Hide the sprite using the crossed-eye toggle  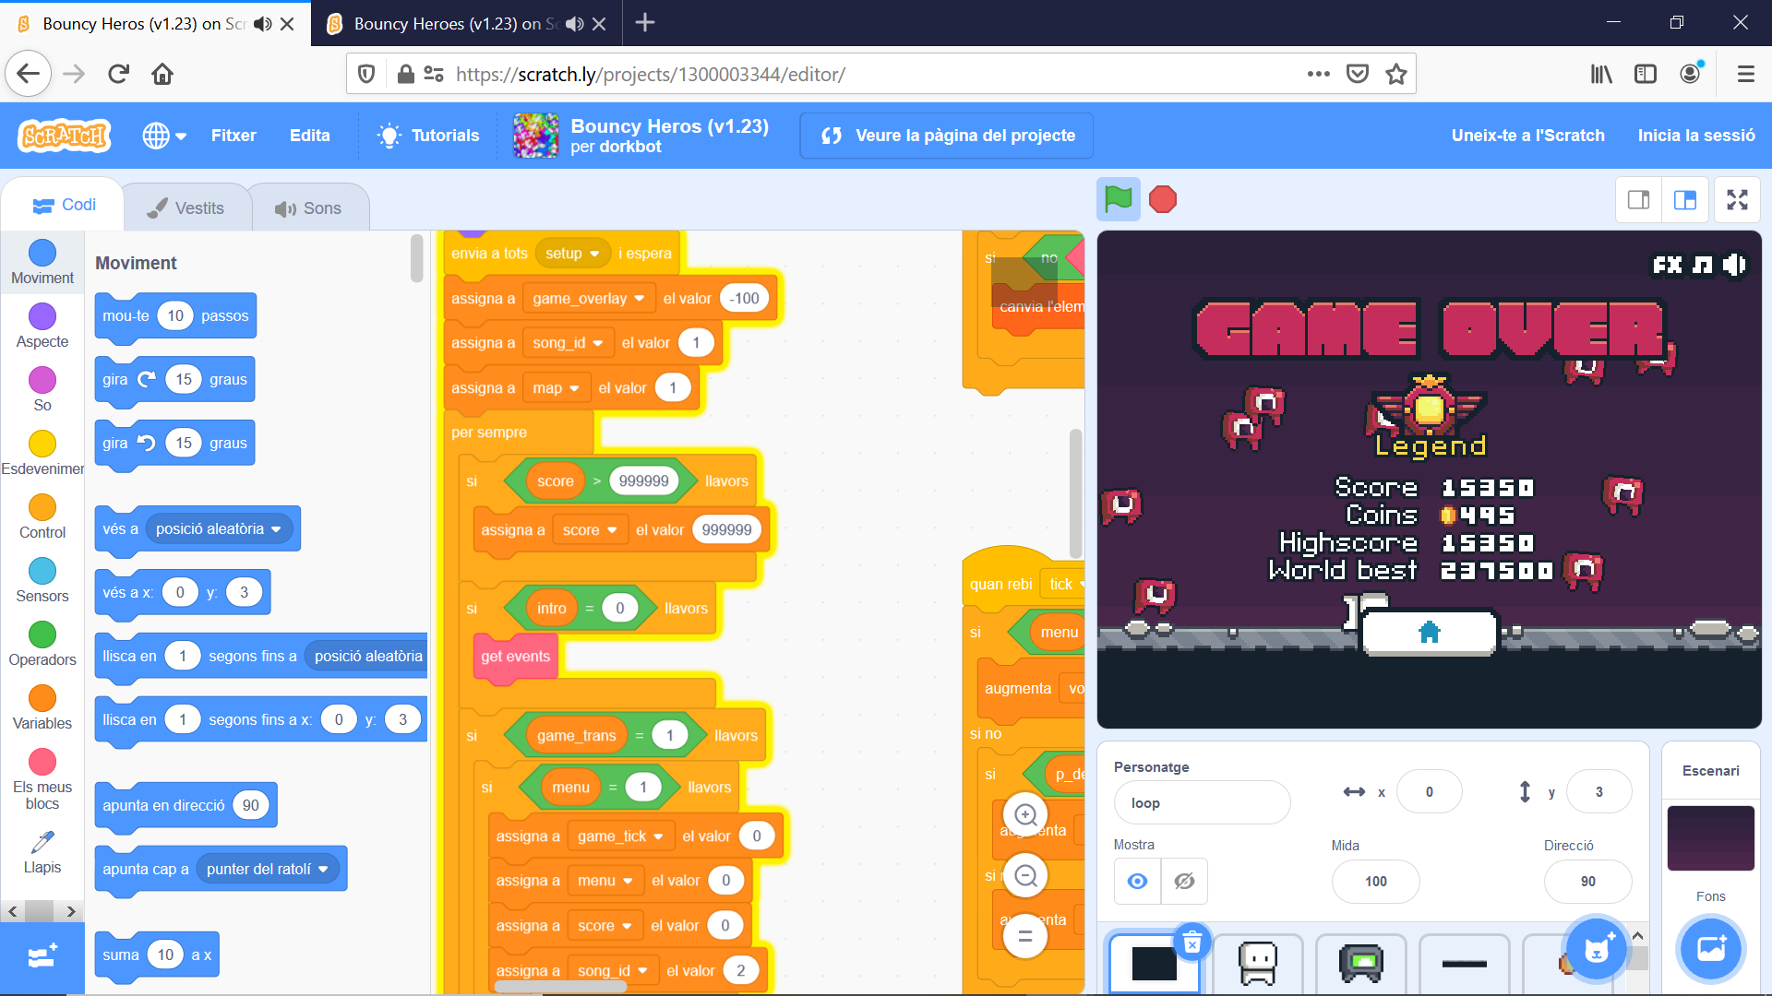click(x=1184, y=882)
